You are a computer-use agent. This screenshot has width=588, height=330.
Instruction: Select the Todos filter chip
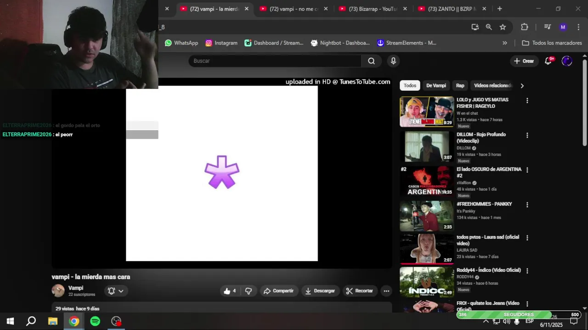410,86
